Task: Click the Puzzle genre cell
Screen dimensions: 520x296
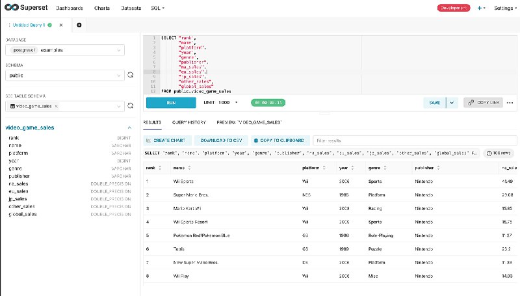Action: pos(375,249)
